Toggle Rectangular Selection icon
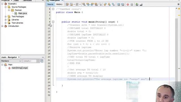 [x=100, y=5]
